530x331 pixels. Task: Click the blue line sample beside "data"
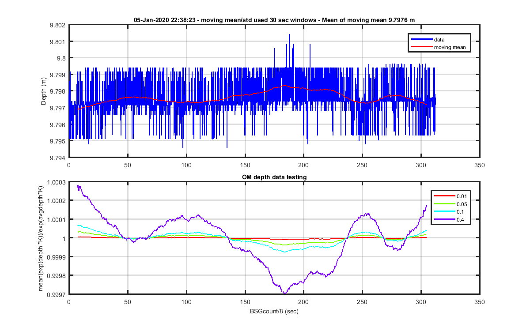(x=422, y=40)
